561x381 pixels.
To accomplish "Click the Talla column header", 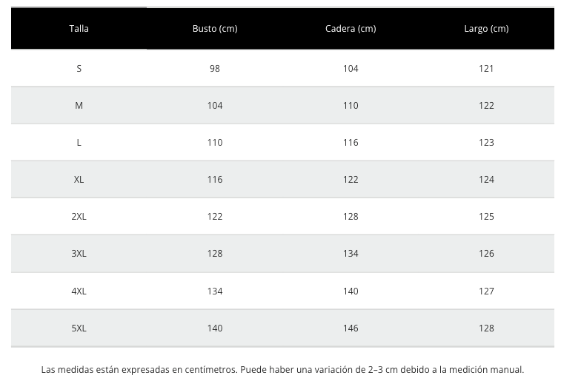I will click(x=79, y=29).
